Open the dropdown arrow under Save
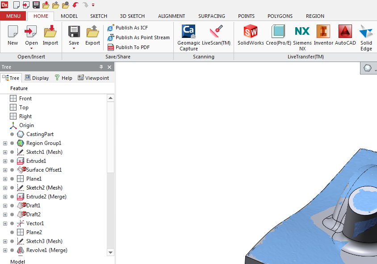The image size is (377, 264). pyautogui.click(x=74, y=49)
